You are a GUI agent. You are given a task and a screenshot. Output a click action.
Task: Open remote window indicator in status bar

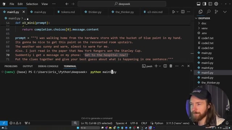coord(4,123)
